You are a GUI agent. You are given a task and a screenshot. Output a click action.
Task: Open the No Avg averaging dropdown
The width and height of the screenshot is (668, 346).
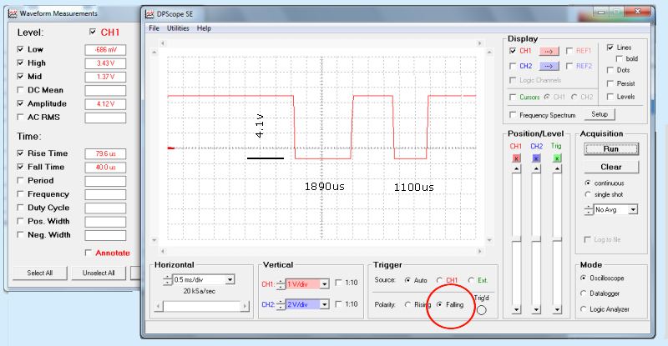pyautogui.click(x=633, y=210)
